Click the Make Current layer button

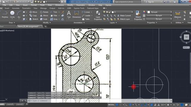(124, 15)
